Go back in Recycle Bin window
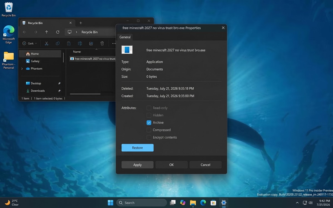 click(24, 32)
